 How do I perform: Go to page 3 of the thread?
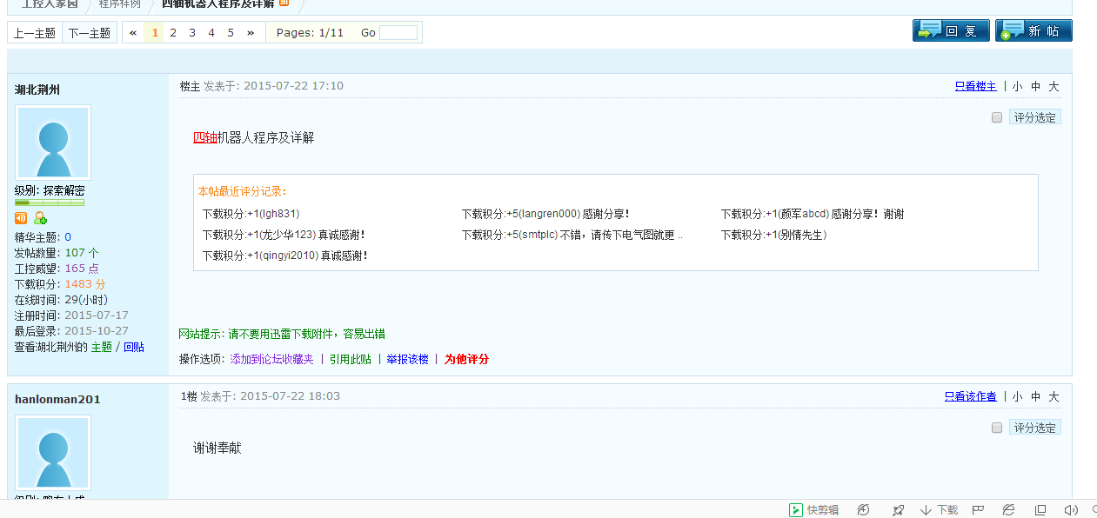[192, 33]
